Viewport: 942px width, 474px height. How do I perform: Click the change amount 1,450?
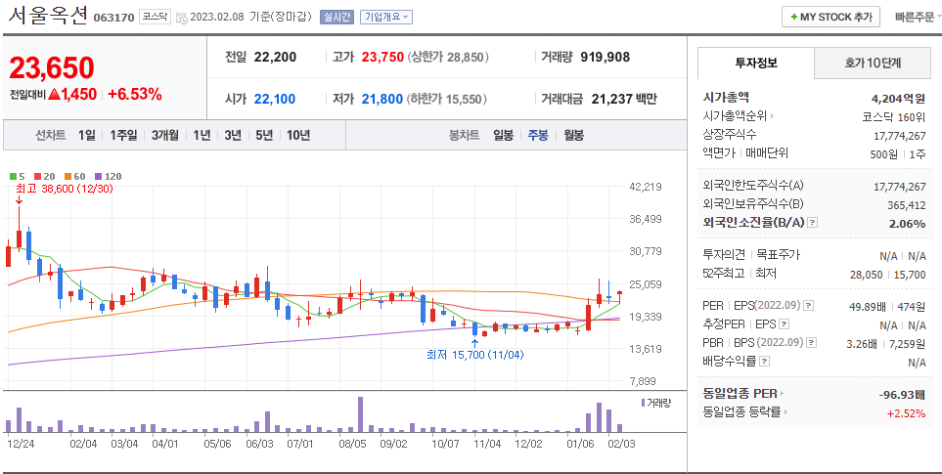coord(77,94)
